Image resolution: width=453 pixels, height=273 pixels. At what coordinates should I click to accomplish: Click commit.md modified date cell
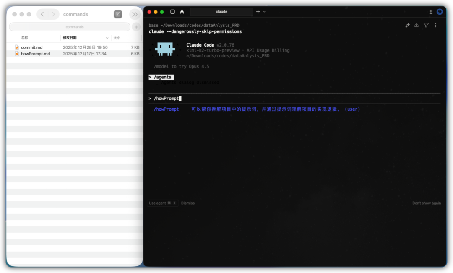(x=85, y=47)
